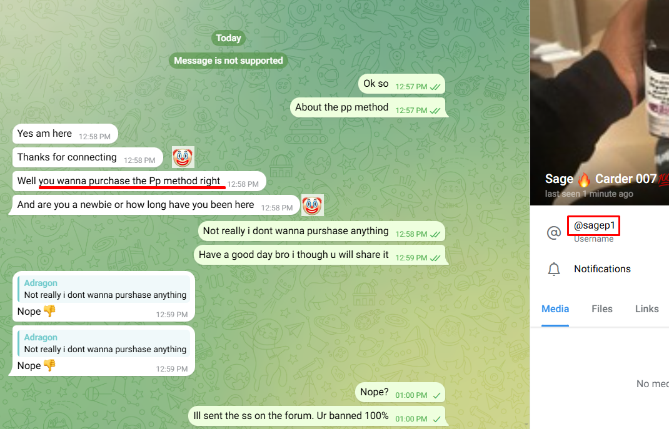Open the Links tab

pos(647,309)
